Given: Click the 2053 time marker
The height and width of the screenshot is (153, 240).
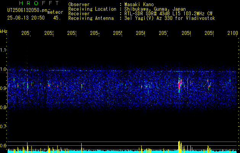Looking at the screenshot, I should pos(72,33).
